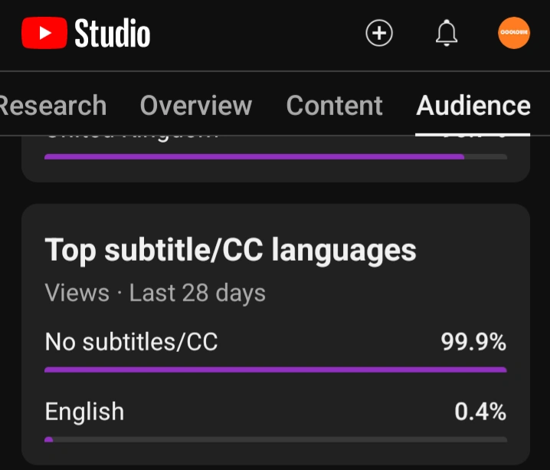Open the notifications bell
The image size is (550, 470).
click(x=446, y=33)
